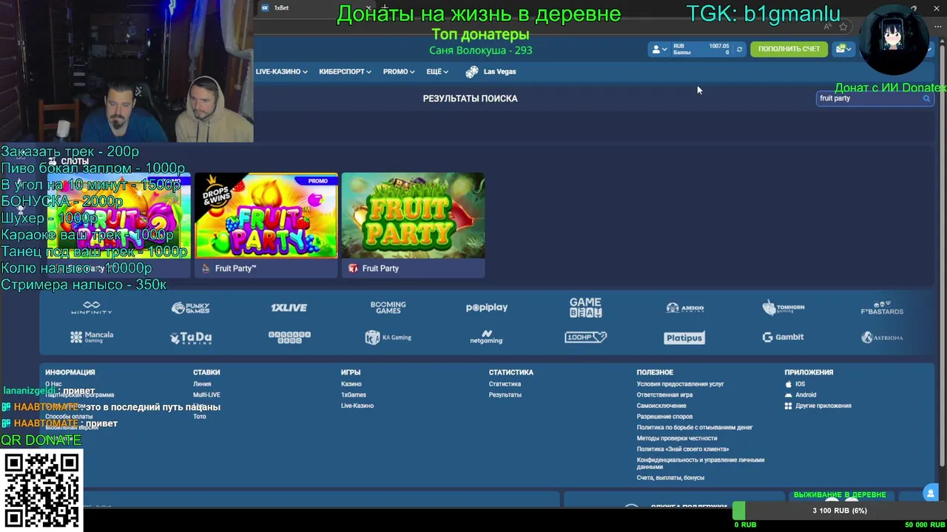The height and width of the screenshot is (532, 947).
Task: Open the Amigo Gaming provider logo
Action: [684, 307]
